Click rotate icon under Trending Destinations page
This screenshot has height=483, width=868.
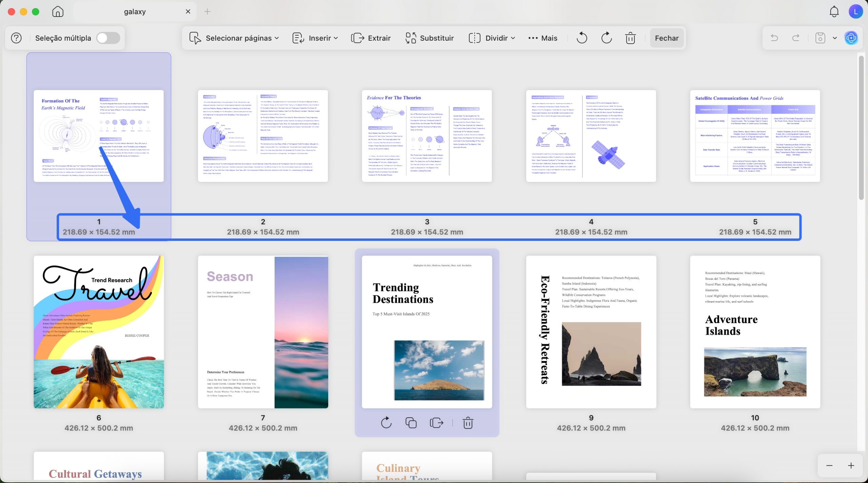pyautogui.click(x=386, y=423)
